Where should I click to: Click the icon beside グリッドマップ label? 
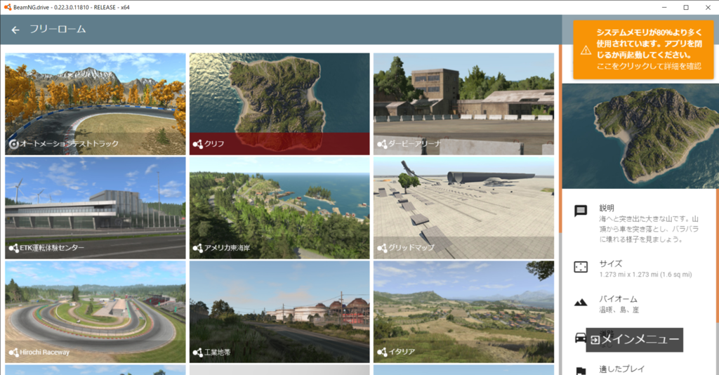382,248
